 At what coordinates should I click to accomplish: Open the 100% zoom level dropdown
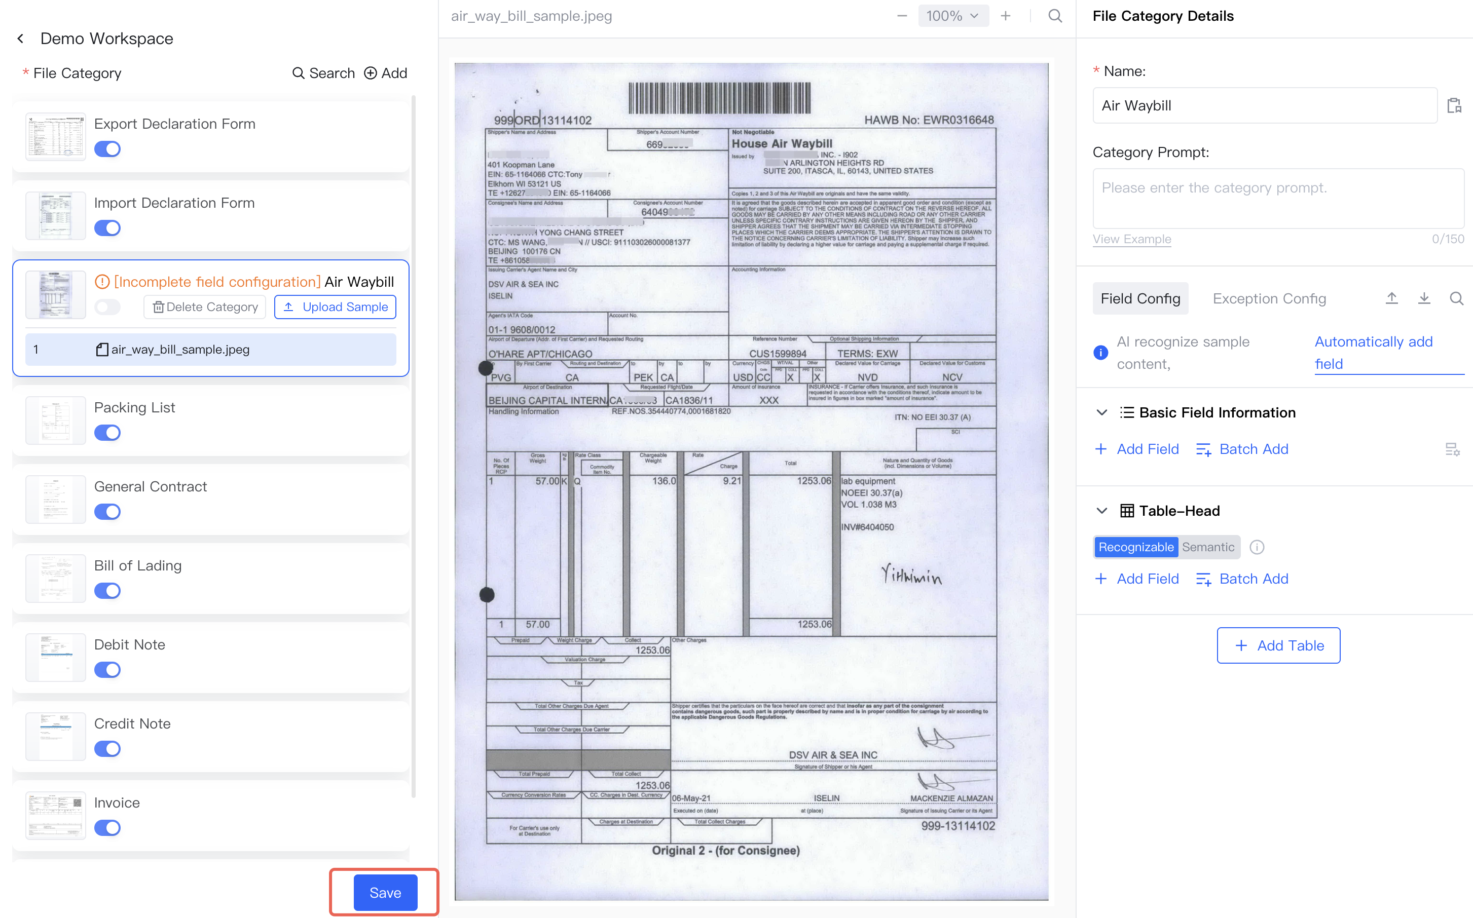(952, 16)
